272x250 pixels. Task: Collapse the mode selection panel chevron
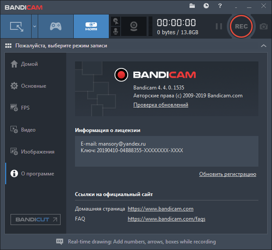click(263, 46)
